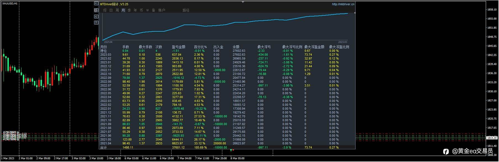The height and width of the screenshot is (162, 499).
Task: Switch to the 币 currency tab
Action: coord(141,10)
